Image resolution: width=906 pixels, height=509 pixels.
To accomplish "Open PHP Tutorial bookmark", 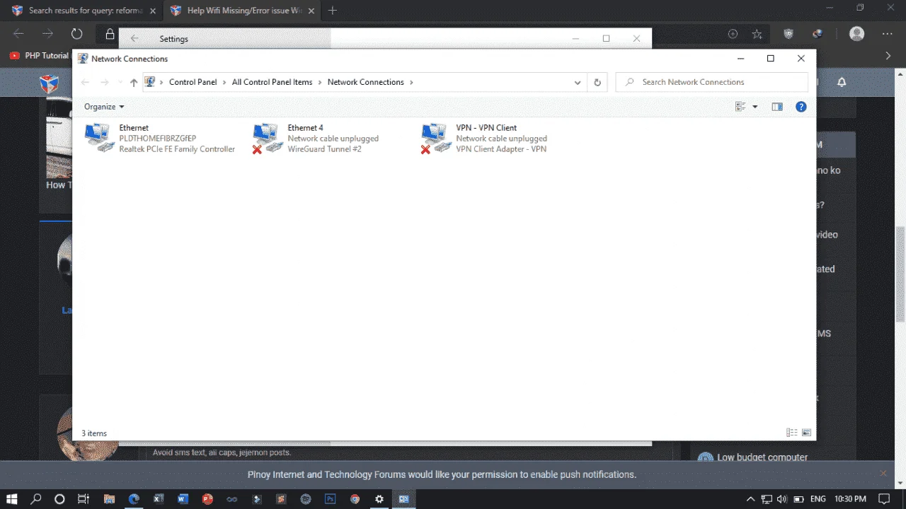I will [x=39, y=55].
